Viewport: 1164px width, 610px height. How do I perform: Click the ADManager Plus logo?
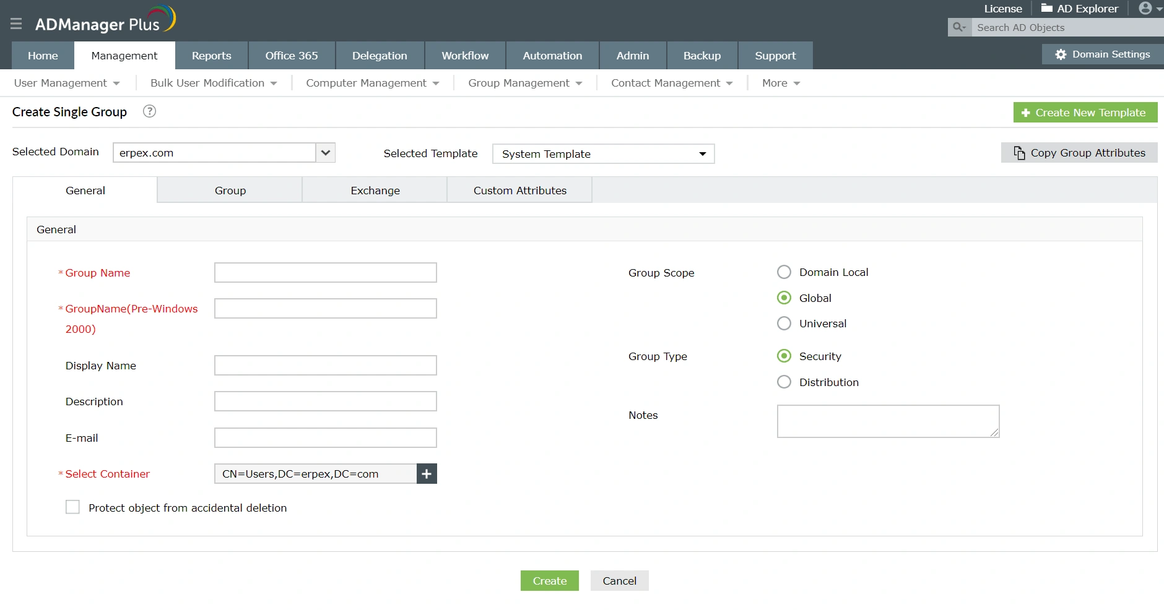(106, 20)
